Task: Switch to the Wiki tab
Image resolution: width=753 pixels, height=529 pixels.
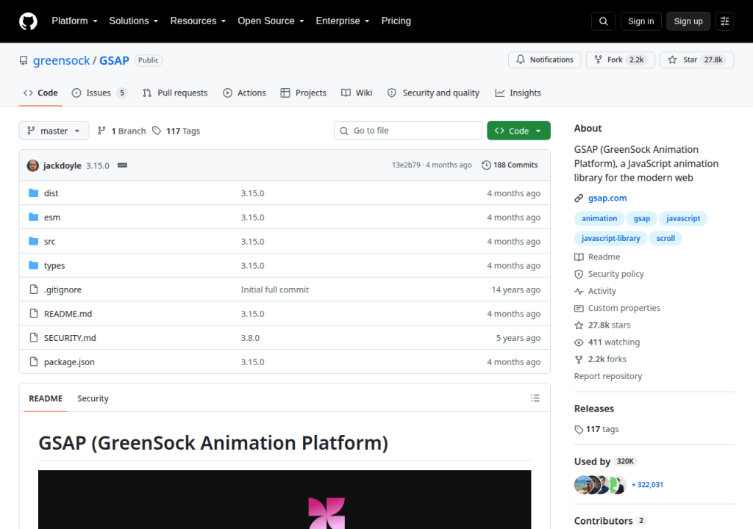Action: pos(357,93)
